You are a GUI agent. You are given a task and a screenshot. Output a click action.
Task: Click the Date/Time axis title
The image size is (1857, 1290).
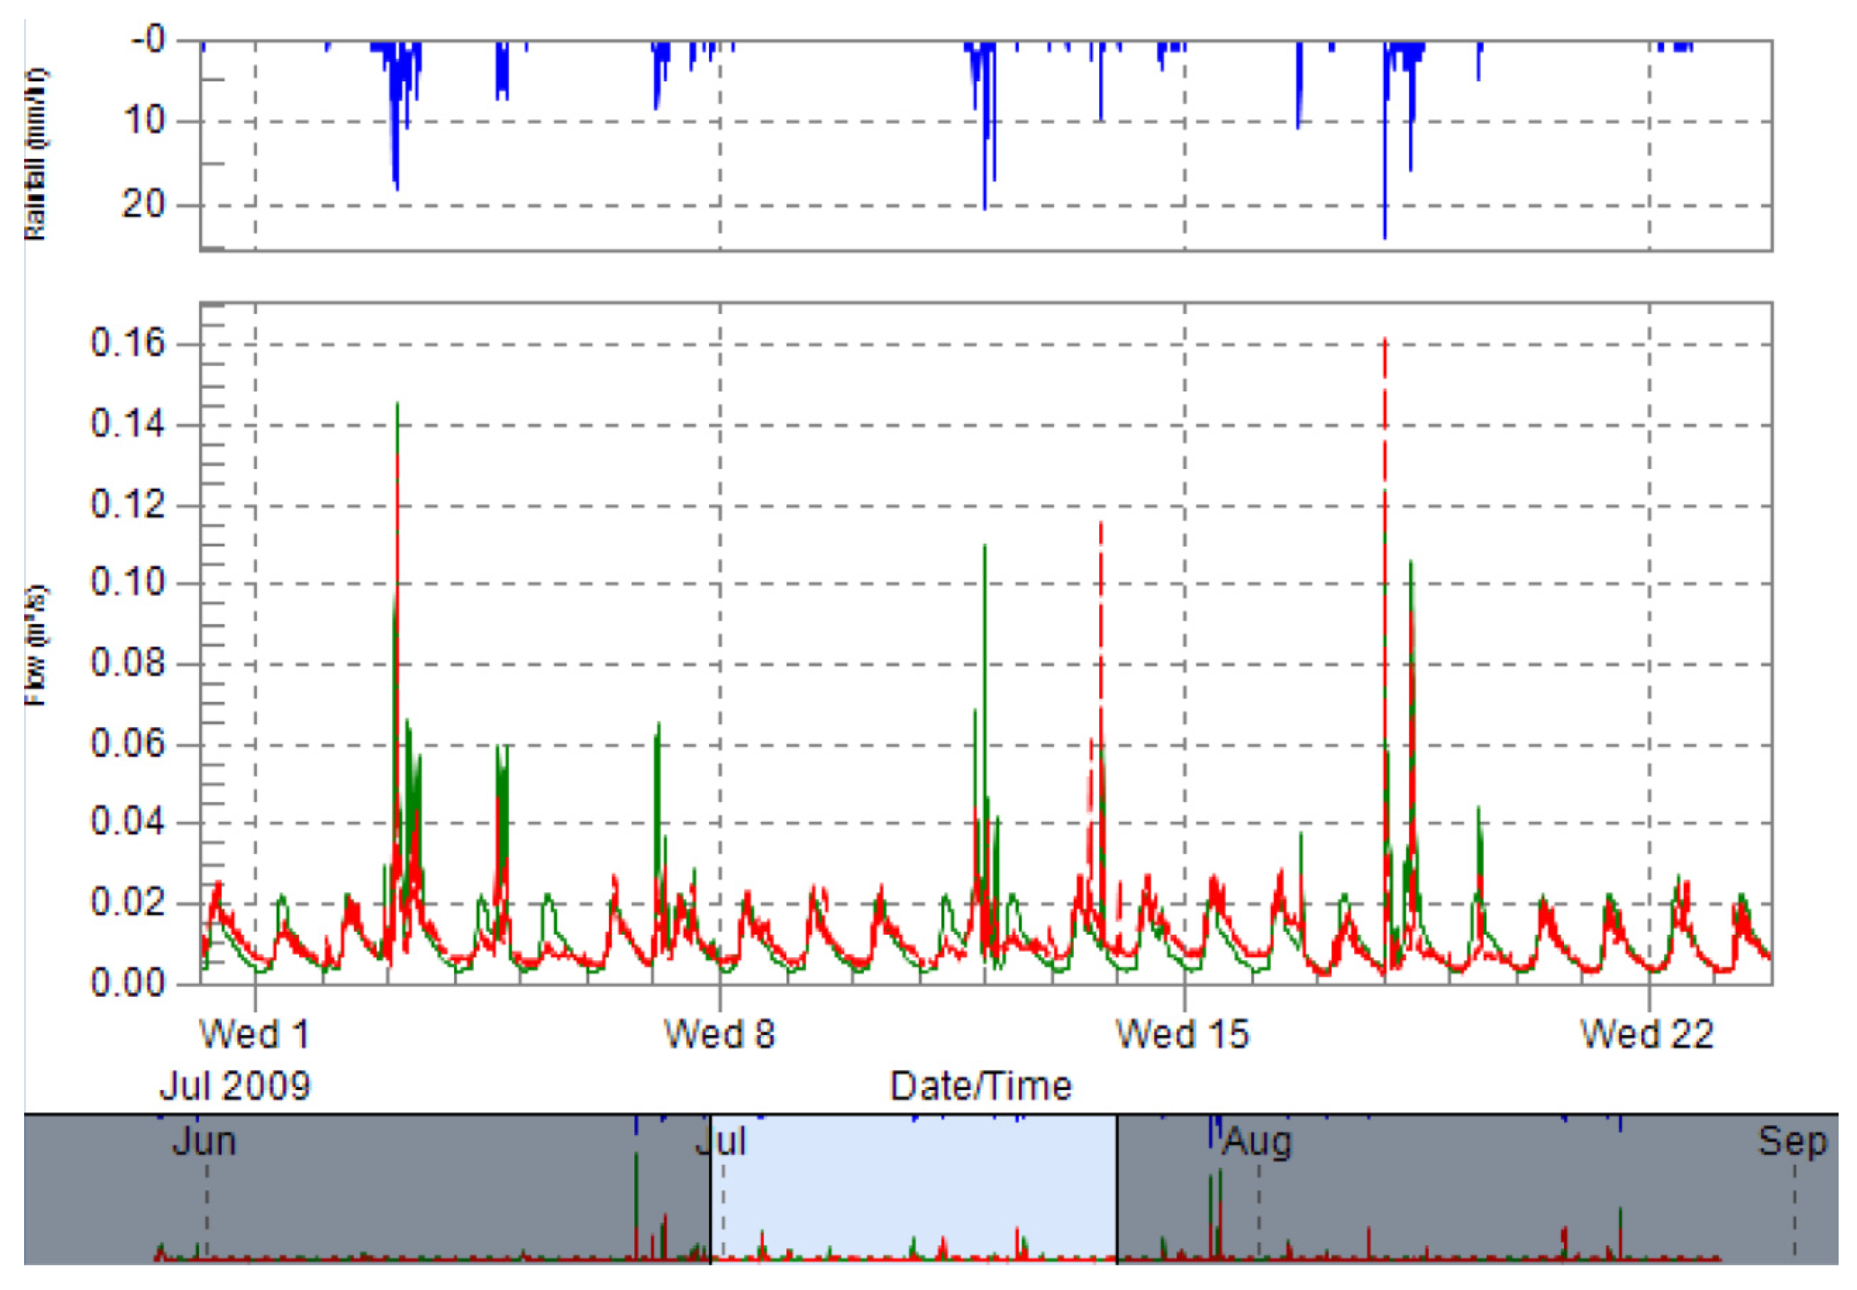point(981,1086)
